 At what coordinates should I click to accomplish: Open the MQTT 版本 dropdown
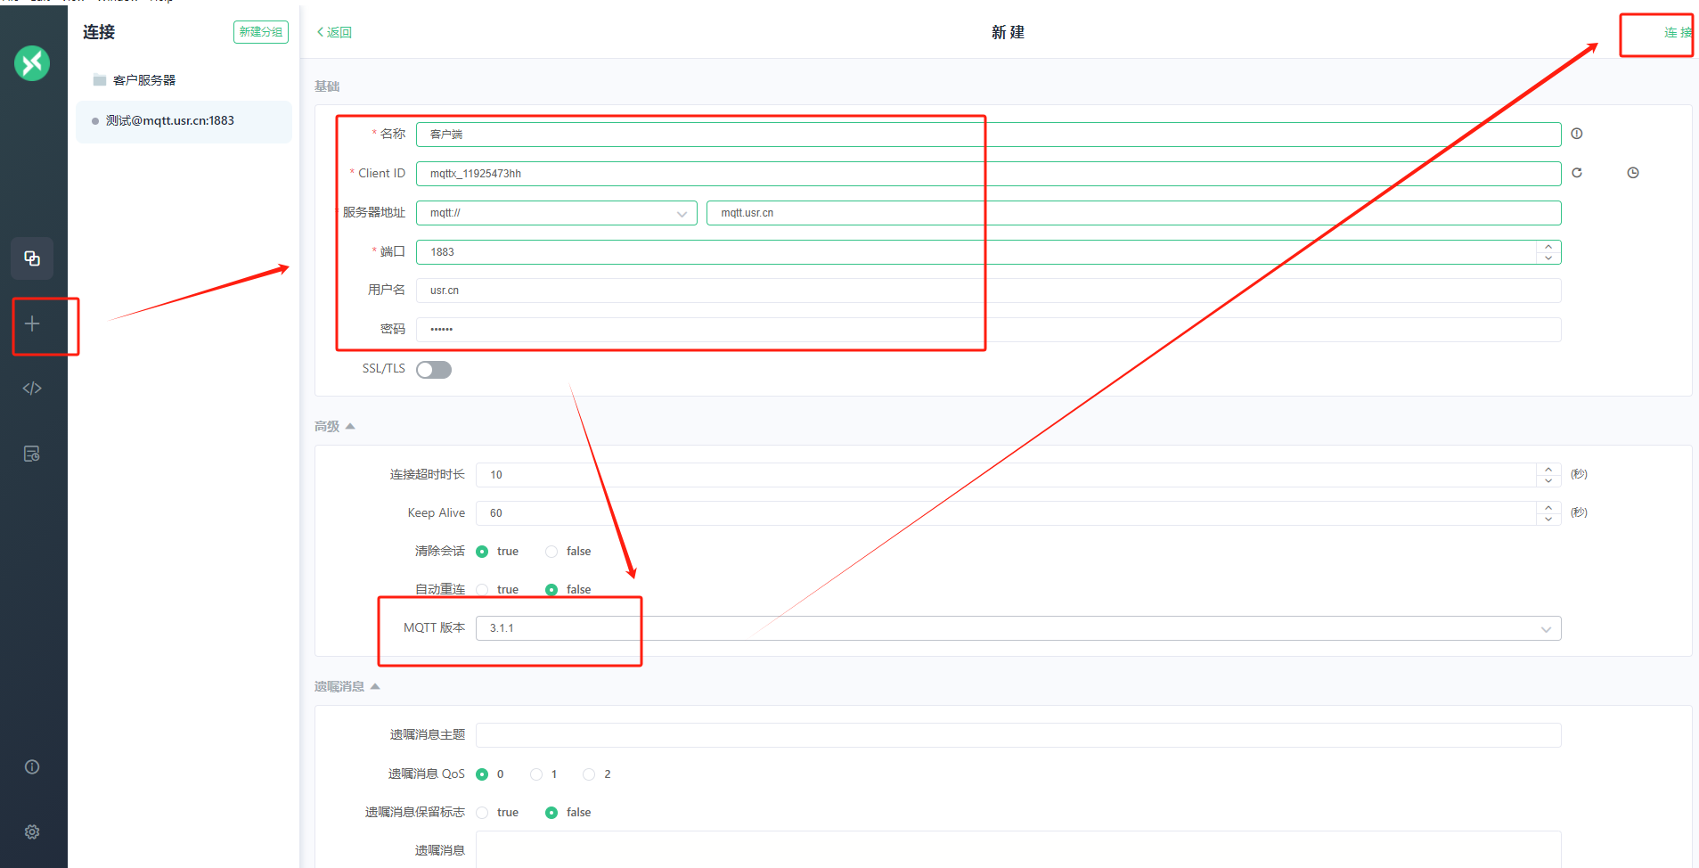coord(1017,628)
